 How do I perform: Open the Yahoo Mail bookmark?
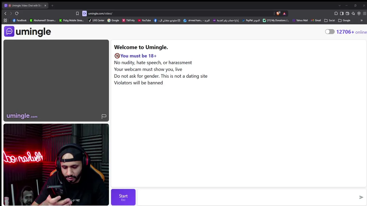(x=300, y=20)
